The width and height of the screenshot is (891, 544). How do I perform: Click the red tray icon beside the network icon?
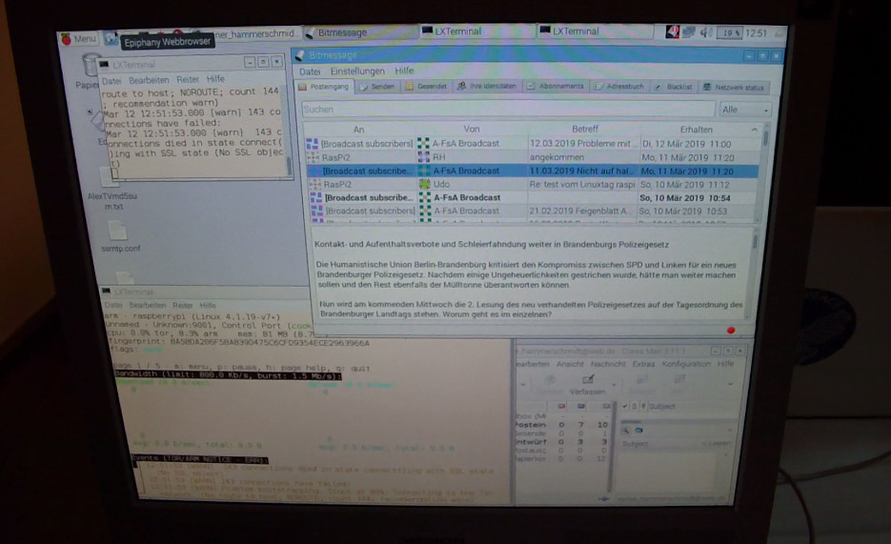[x=672, y=32]
